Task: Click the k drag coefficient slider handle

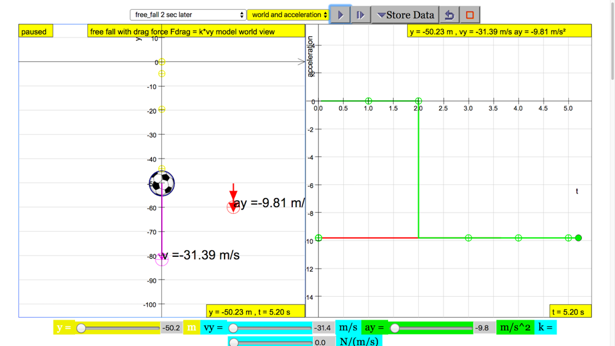Action: pos(234,342)
